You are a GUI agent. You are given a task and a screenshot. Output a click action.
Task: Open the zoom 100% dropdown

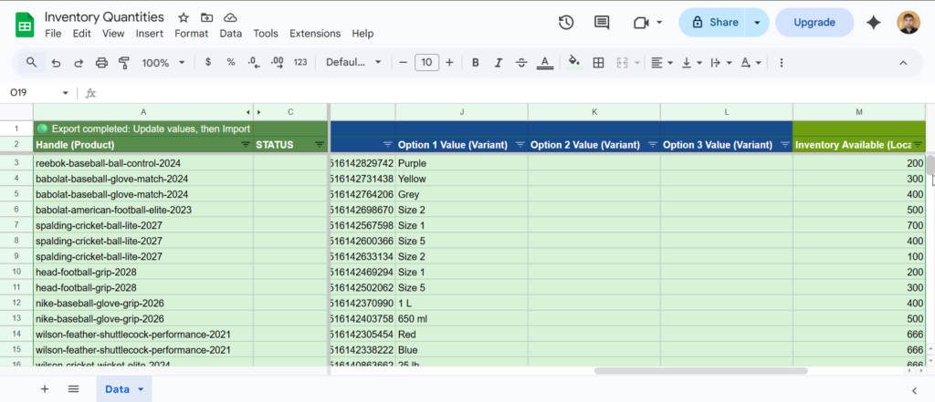click(x=163, y=63)
